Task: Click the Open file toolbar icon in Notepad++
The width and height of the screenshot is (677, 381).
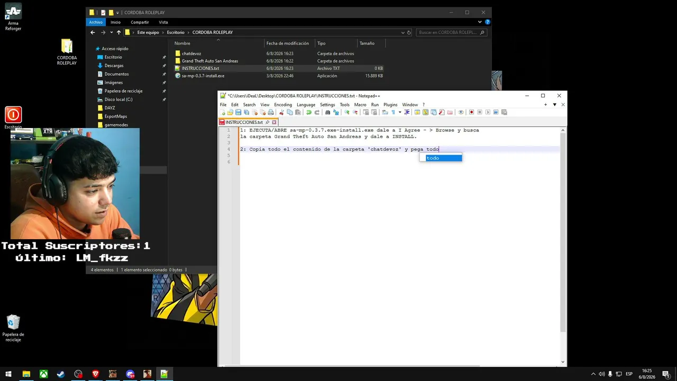Action: pyautogui.click(x=230, y=112)
